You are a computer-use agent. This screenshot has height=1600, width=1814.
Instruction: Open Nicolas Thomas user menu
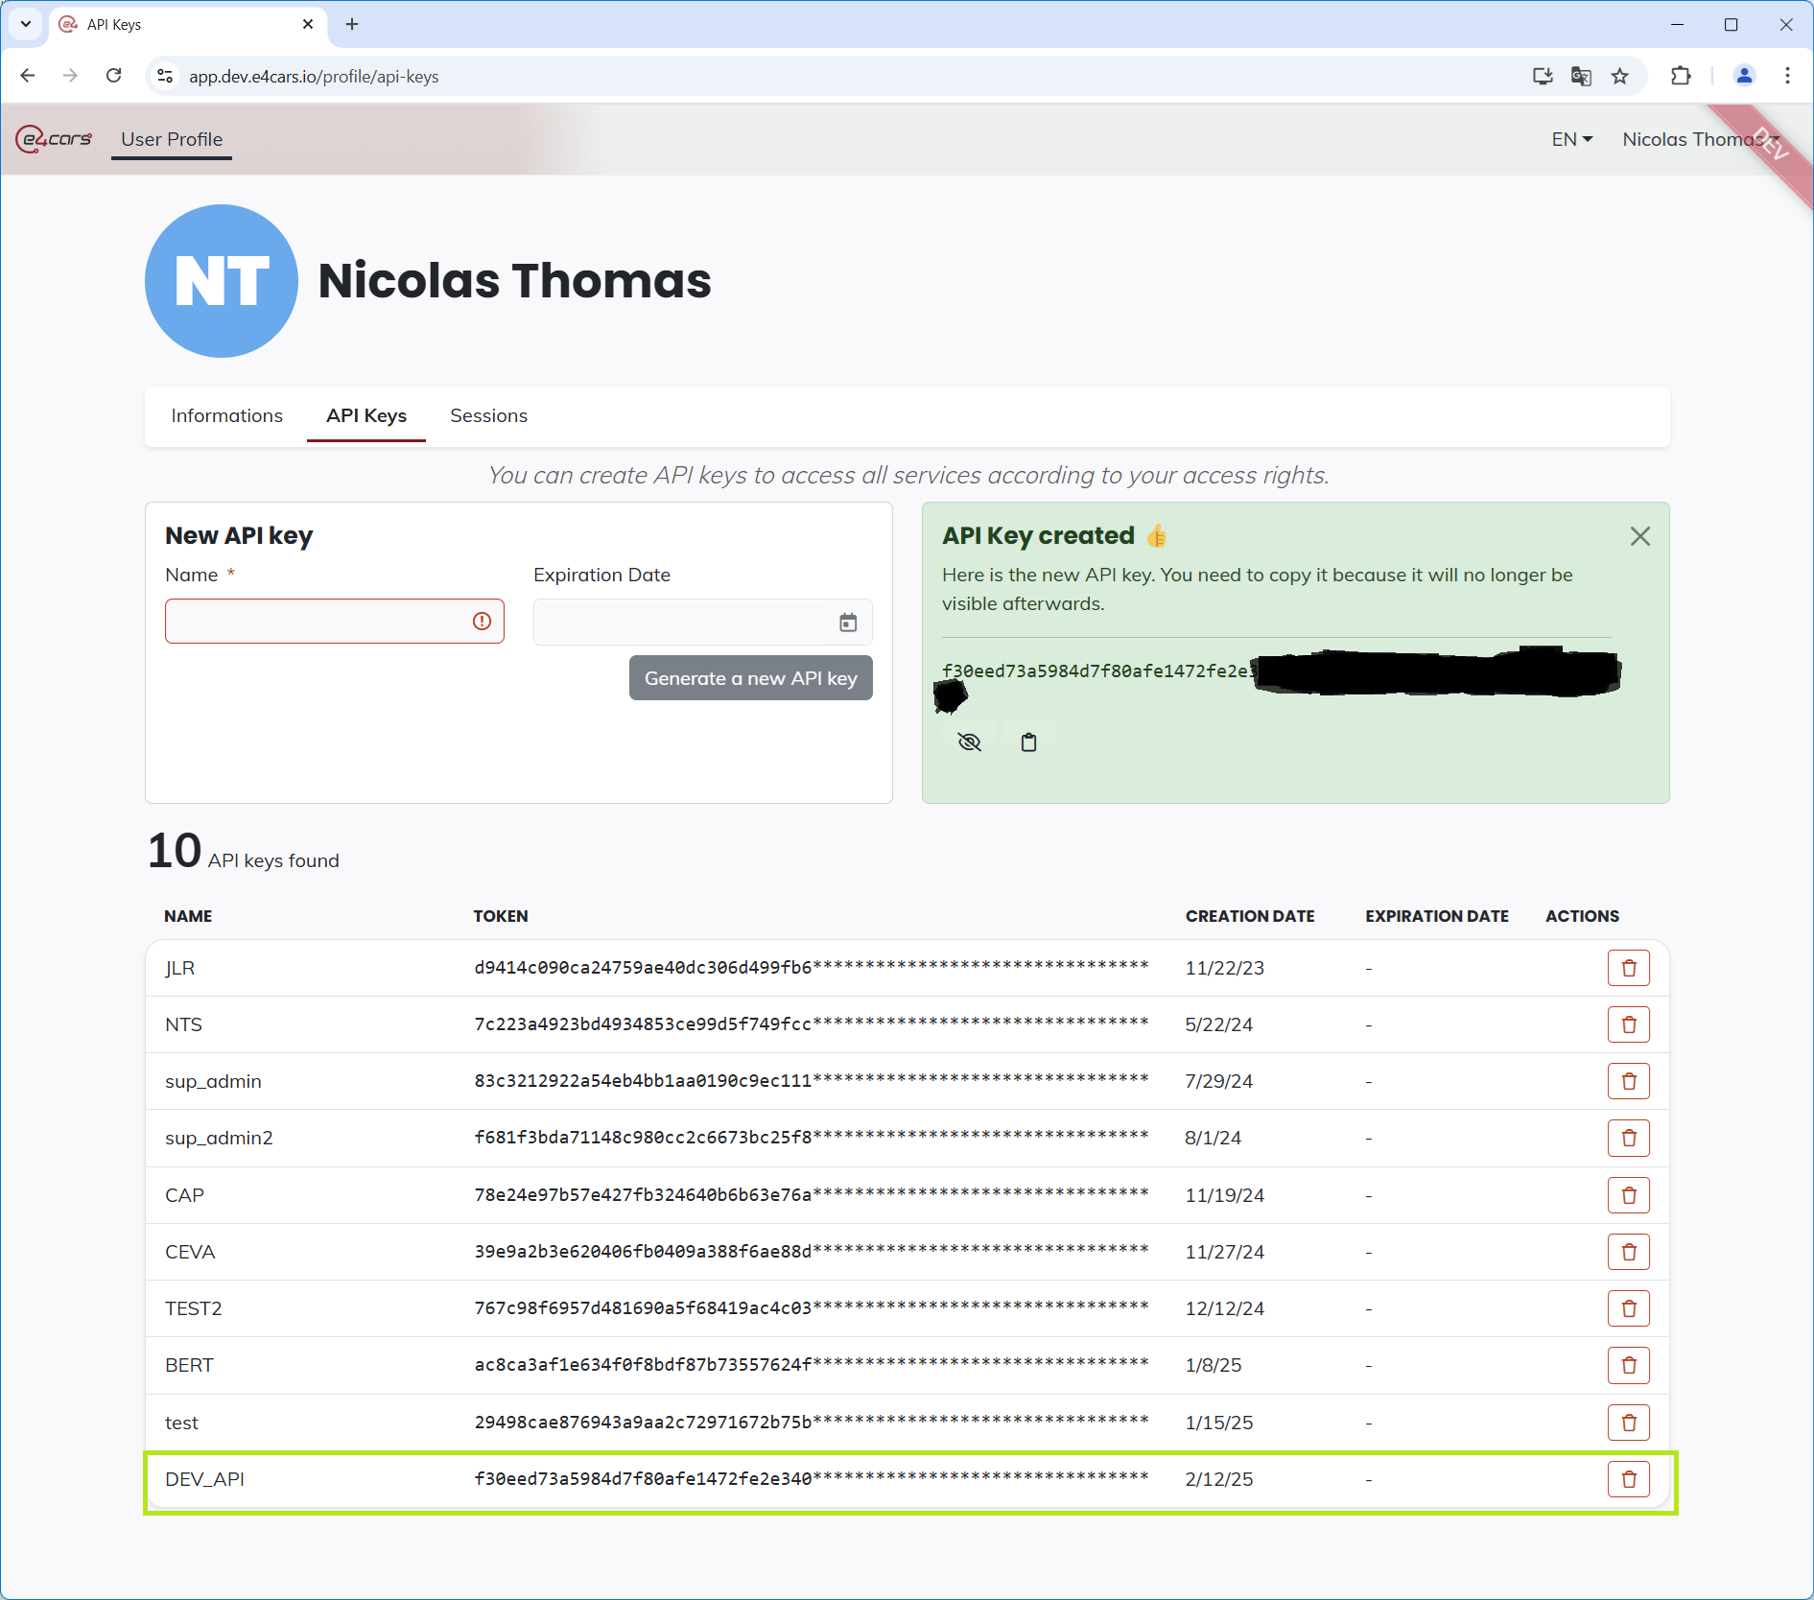1693,139
